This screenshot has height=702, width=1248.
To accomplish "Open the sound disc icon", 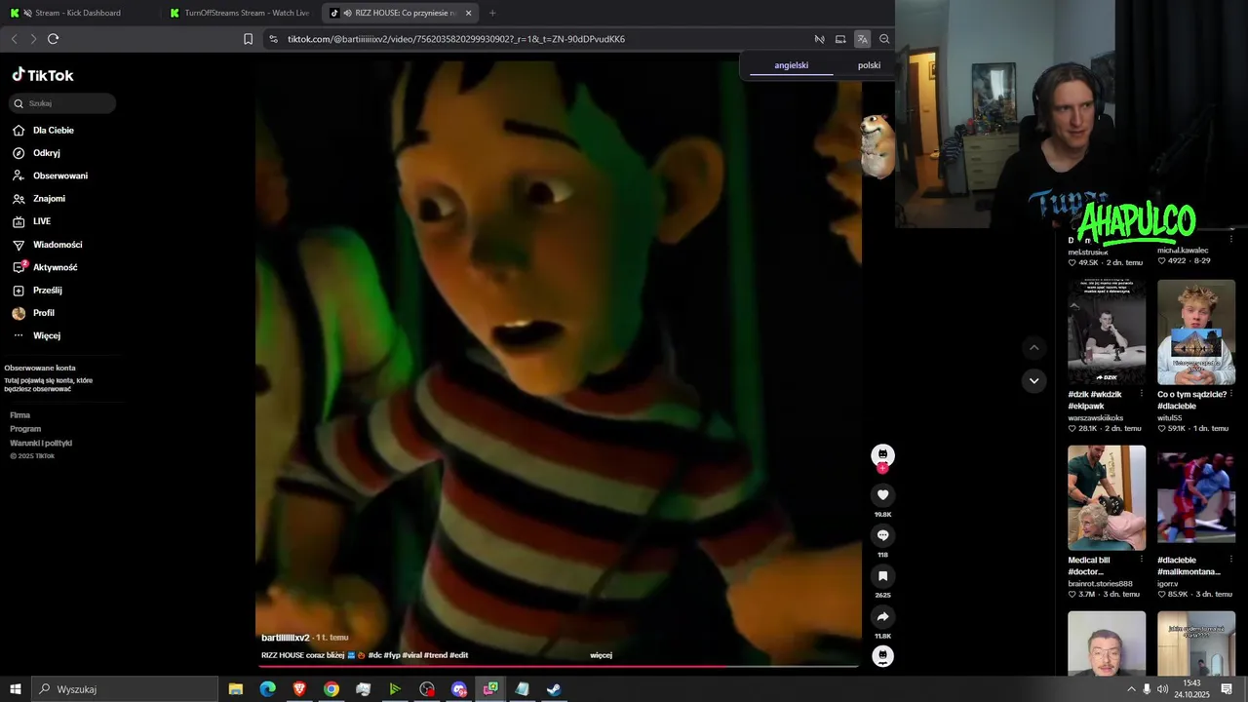I will tap(882, 656).
